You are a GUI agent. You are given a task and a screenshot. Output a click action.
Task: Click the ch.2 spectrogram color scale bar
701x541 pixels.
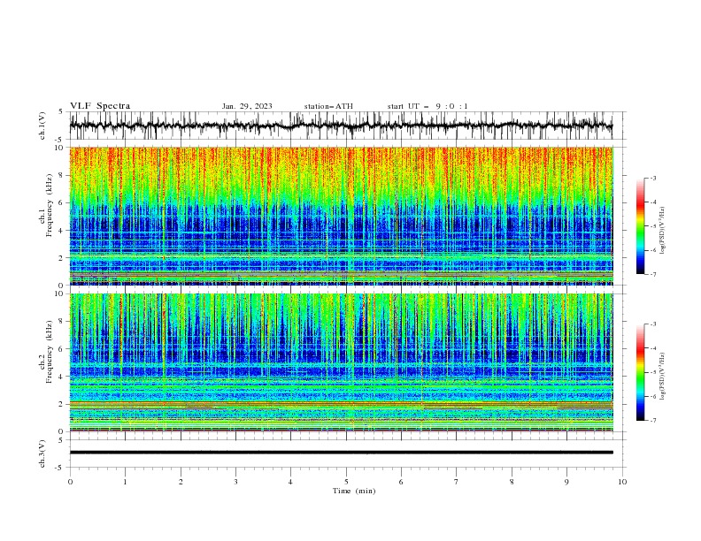[x=640, y=372]
